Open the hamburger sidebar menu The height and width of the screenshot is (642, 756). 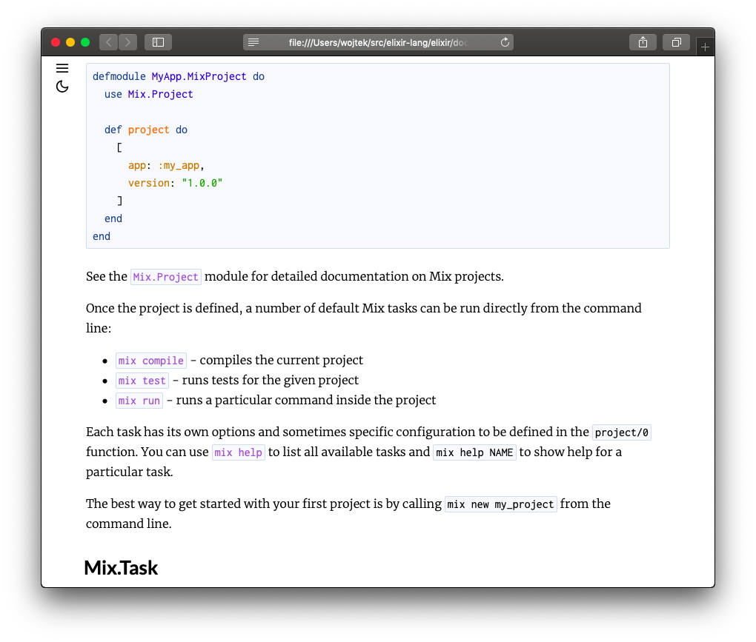pyautogui.click(x=62, y=68)
